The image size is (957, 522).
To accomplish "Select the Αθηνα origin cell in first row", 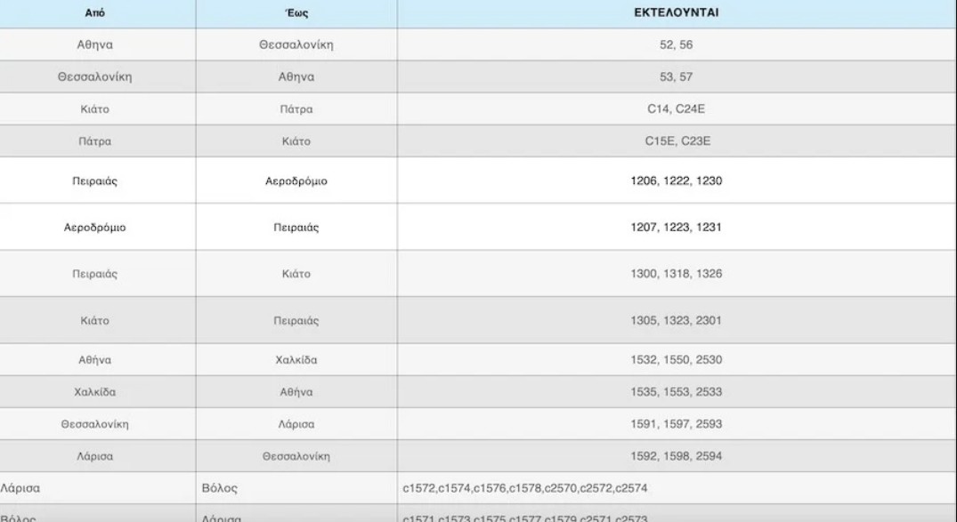I will point(94,44).
